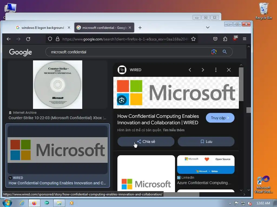Open the How Confidential Computing Enables title link
The height and width of the screenshot is (207, 277).
[x=158, y=119]
